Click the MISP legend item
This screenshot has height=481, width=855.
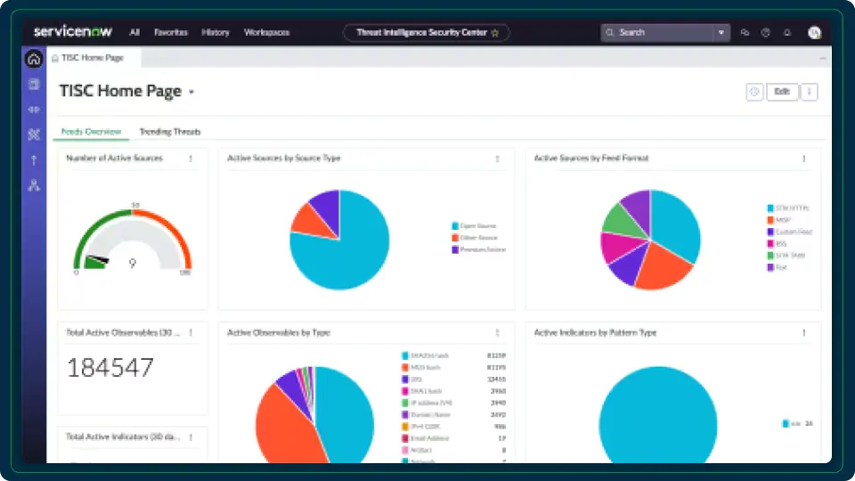(x=778, y=220)
